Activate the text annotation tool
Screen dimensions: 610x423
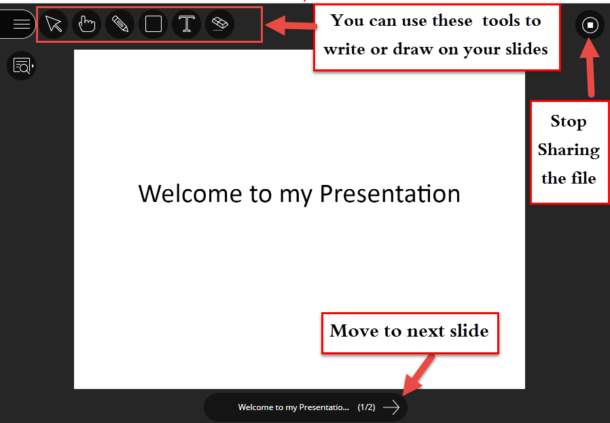pyautogui.click(x=186, y=24)
